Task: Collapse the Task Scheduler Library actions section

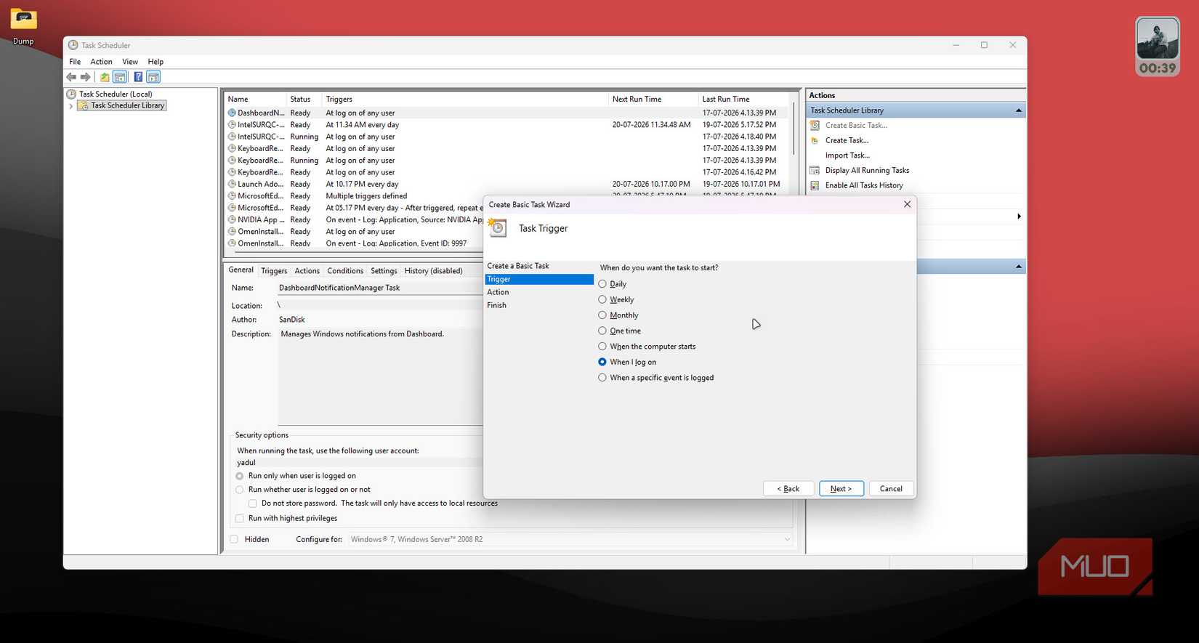Action: pyautogui.click(x=1018, y=110)
